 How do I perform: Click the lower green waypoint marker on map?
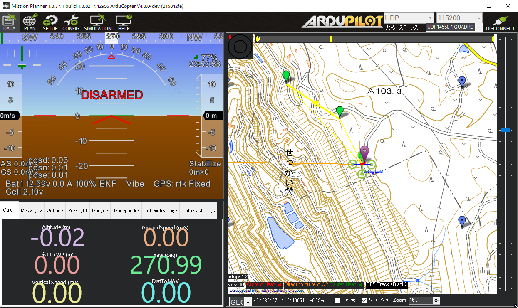coord(340,112)
